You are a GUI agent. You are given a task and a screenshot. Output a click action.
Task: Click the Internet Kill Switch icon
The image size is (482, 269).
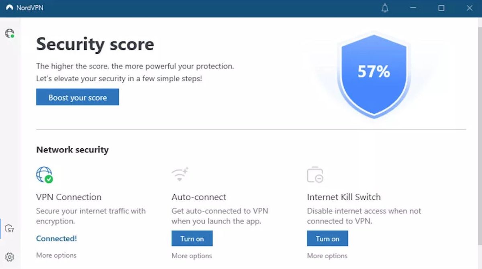pos(315,174)
